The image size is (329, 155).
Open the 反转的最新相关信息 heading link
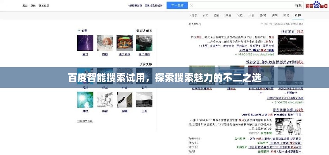(x=288, y=110)
